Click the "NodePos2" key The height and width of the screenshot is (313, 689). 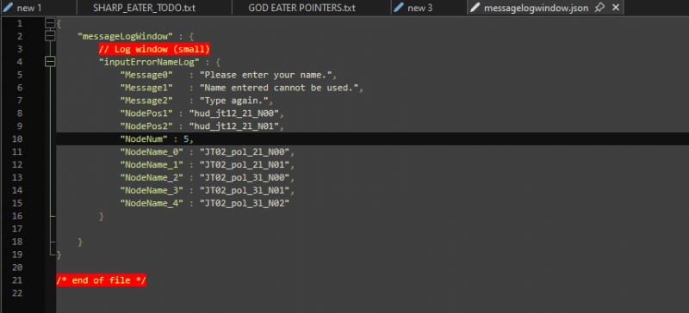point(146,126)
